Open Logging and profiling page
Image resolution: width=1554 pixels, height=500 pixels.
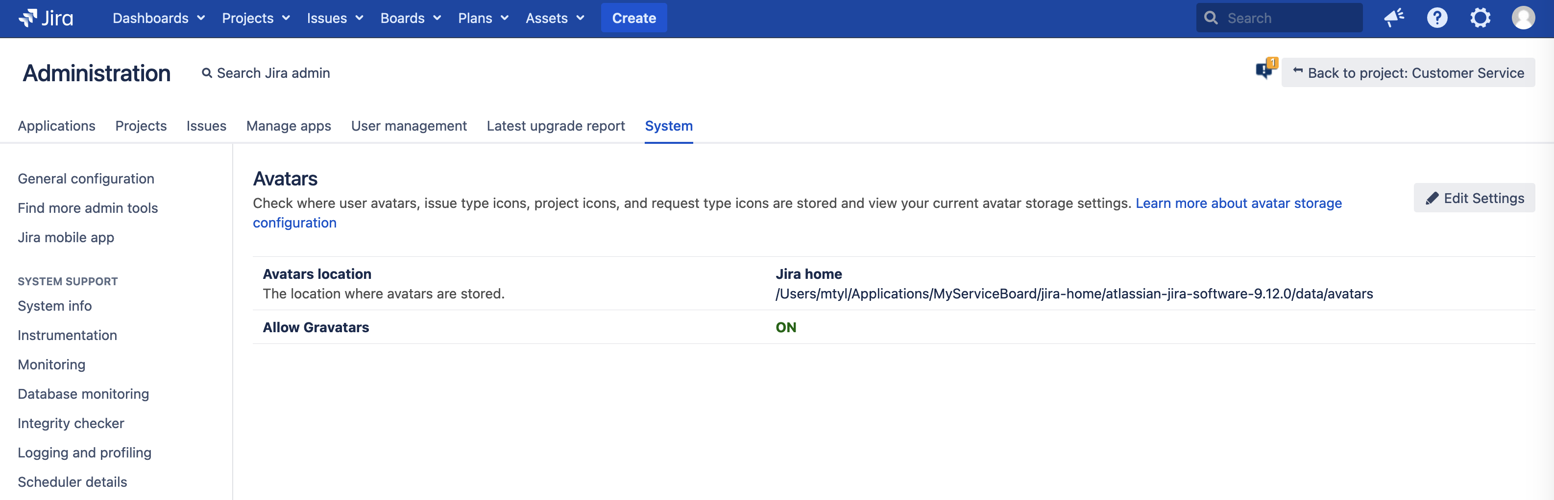point(85,453)
